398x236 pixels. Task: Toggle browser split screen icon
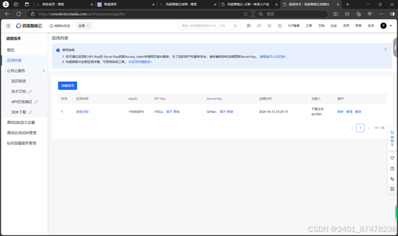335,14
